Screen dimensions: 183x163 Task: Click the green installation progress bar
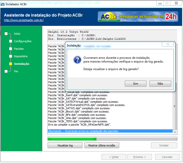coord(112,139)
